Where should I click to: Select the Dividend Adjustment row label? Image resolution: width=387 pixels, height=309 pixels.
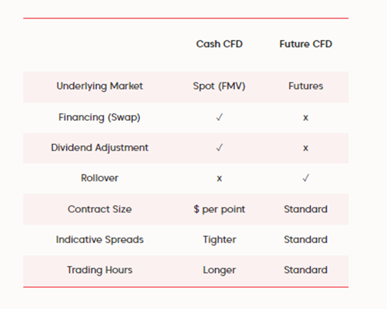(x=100, y=147)
